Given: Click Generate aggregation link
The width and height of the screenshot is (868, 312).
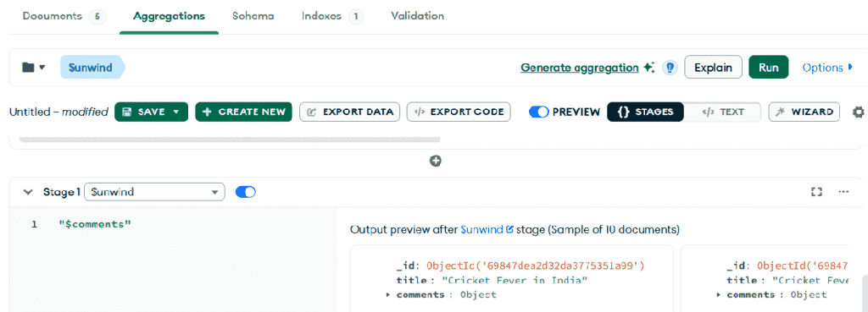Looking at the screenshot, I should coord(580,68).
